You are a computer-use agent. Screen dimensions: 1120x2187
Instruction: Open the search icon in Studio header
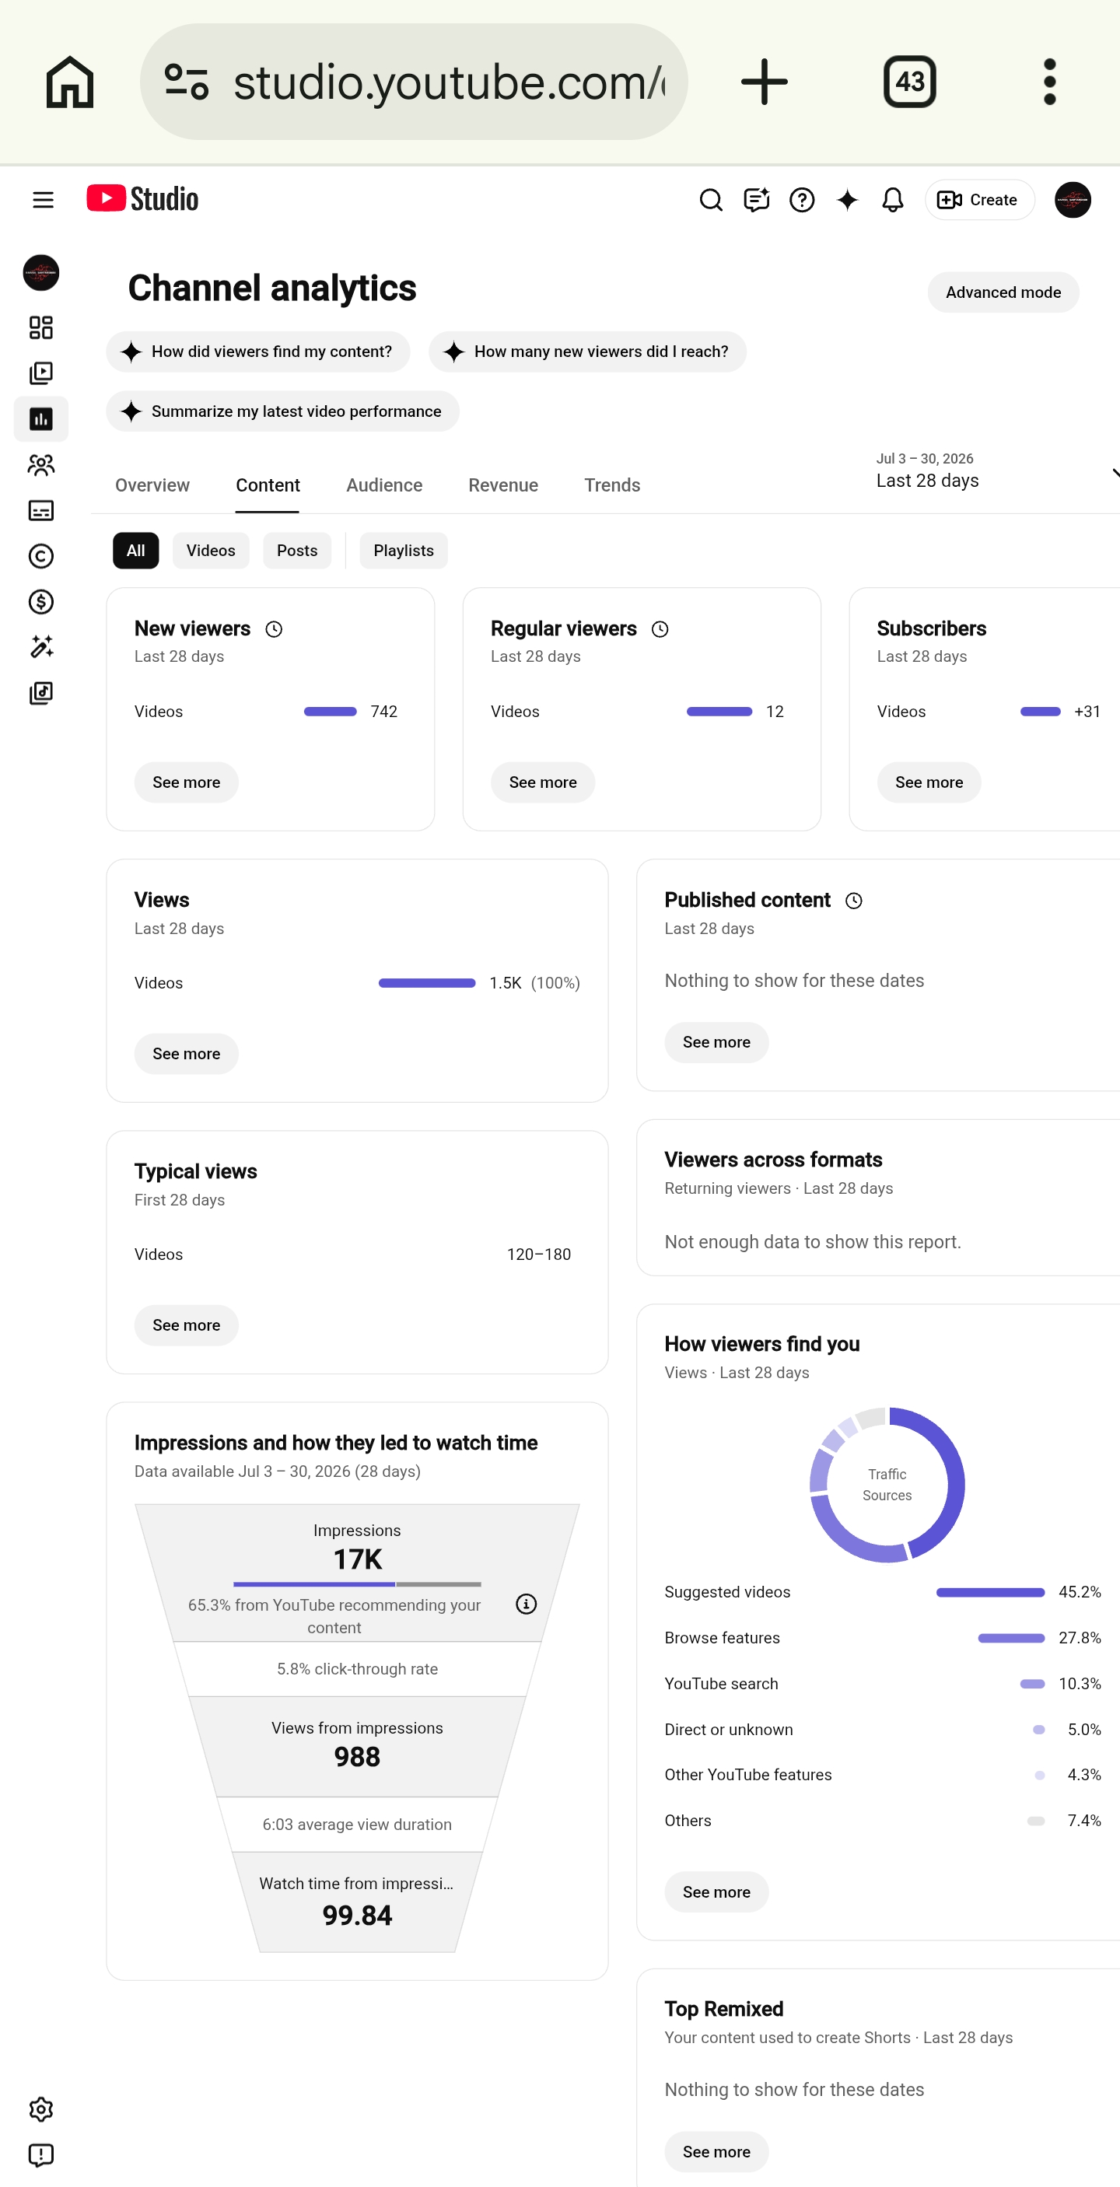click(x=711, y=200)
